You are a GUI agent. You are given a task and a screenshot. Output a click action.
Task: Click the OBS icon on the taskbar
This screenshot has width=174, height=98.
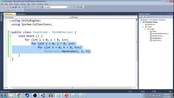point(35,96)
